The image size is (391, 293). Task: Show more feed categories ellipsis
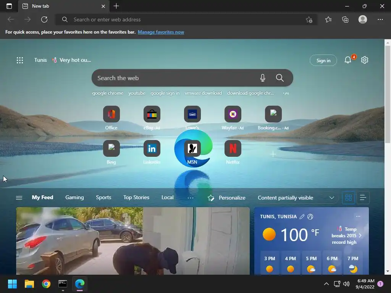click(191, 198)
